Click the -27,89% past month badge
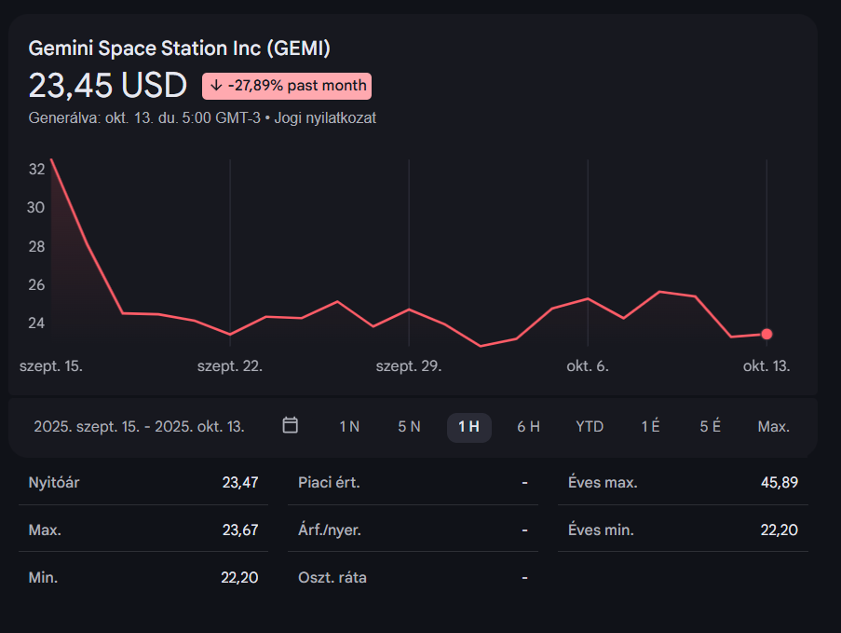The image size is (841, 633). pyautogui.click(x=287, y=86)
